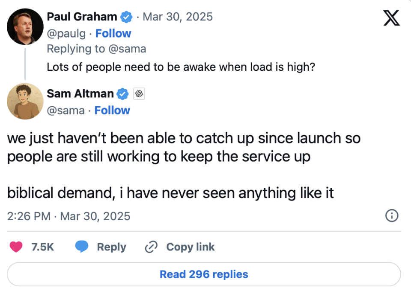The height and width of the screenshot is (294, 411).
Task: Click the Sam Altman display name
Action: pyautogui.click(x=80, y=93)
